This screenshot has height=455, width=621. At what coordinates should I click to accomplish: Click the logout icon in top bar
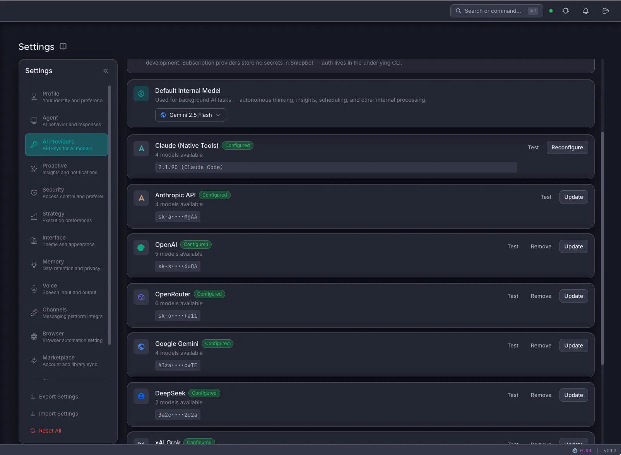click(x=606, y=11)
